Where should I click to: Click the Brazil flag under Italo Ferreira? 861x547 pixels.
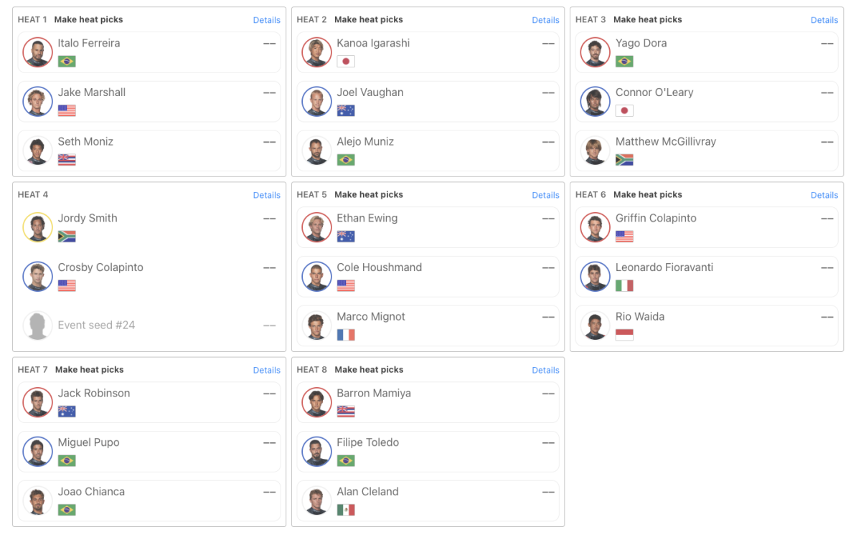tap(67, 62)
